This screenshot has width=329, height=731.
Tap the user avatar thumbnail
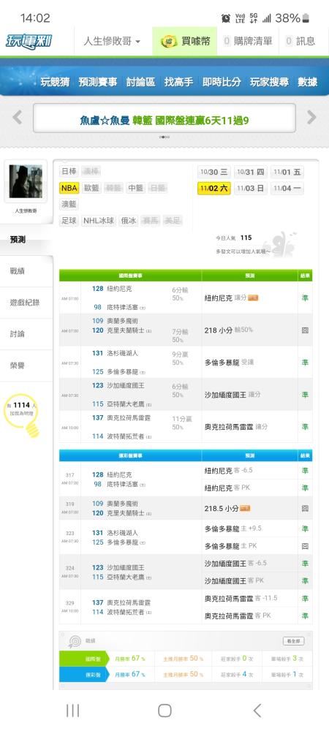point(26,181)
